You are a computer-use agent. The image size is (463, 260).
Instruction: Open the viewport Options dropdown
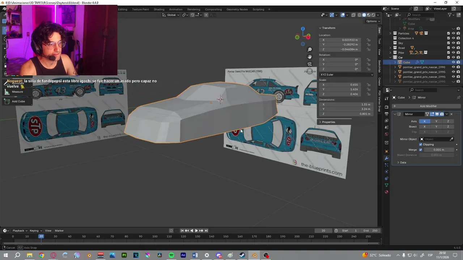click(373, 21)
